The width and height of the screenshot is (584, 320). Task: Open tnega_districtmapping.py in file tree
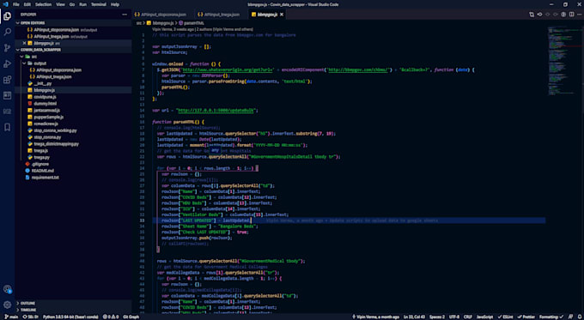(x=73, y=144)
